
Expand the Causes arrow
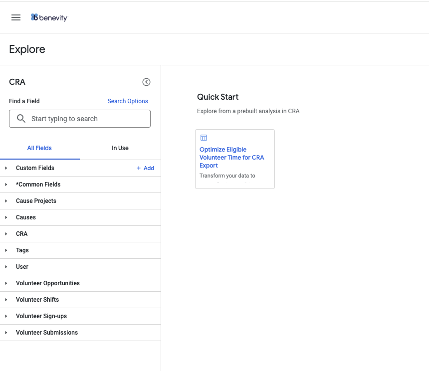[x=6, y=217]
